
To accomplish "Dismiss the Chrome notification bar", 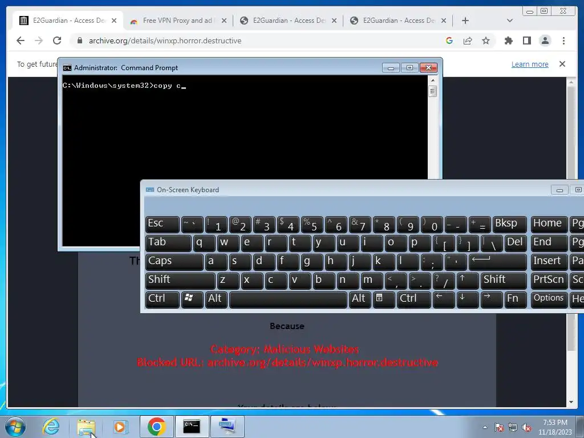I will click(562, 64).
